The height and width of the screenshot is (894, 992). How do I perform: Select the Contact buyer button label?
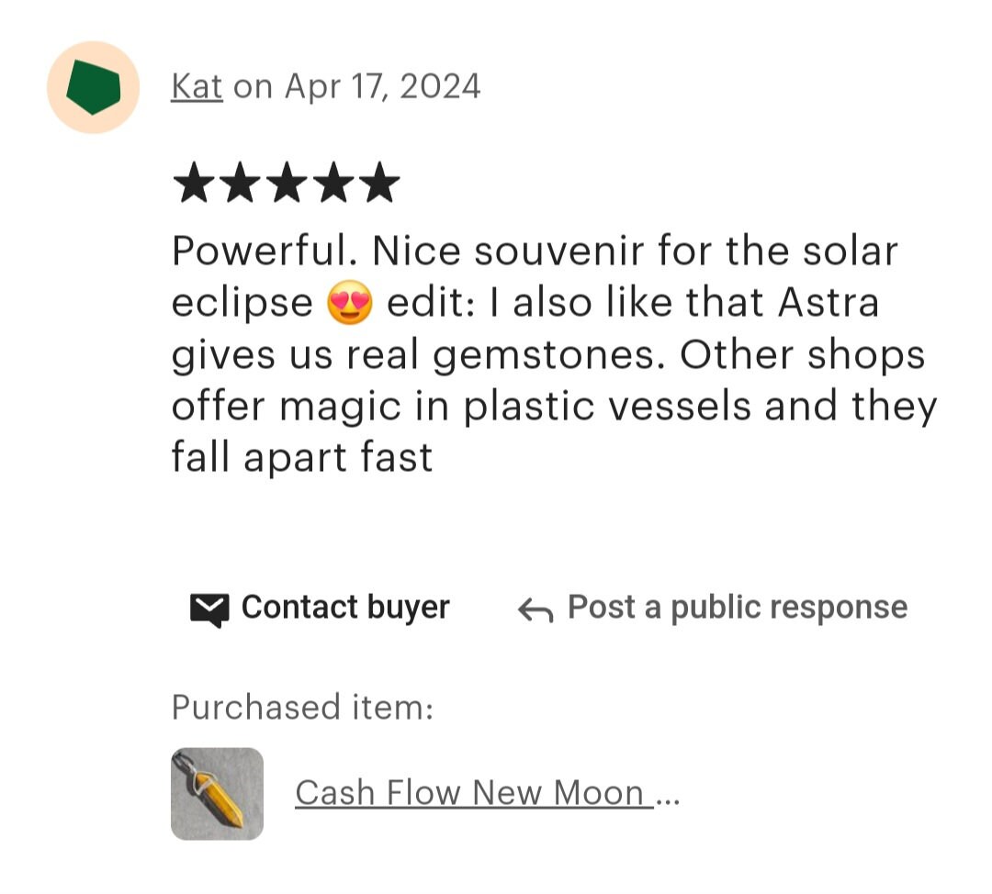pyautogui.click(x=345, y=608)
